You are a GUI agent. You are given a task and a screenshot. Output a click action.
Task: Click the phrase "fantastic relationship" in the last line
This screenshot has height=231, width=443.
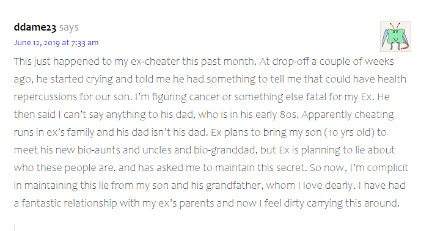pyautogui.click(x=69, y=203)
